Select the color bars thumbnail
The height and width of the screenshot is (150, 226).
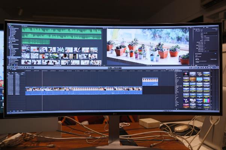point(206,101)
